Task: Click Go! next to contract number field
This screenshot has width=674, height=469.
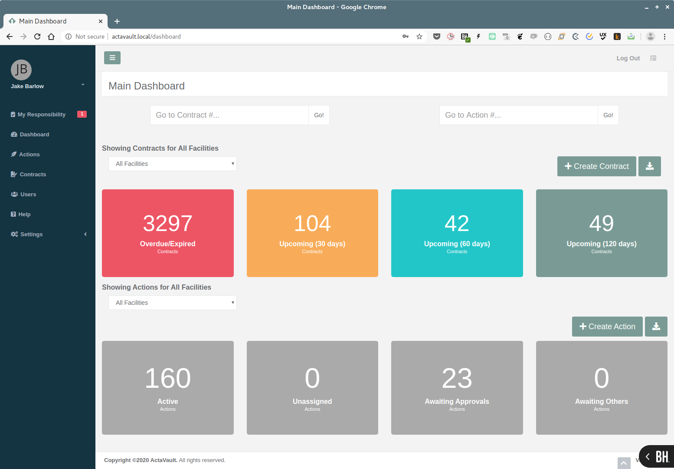Action: 319,115
